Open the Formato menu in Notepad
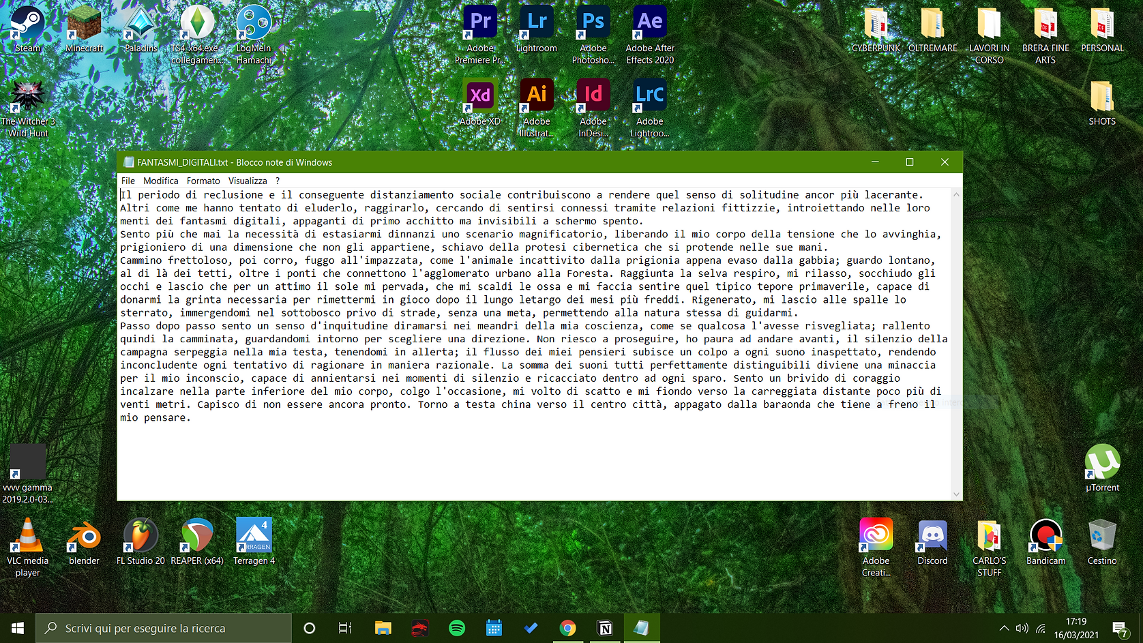The image size is (1143, 643). (x=203, y=181)
